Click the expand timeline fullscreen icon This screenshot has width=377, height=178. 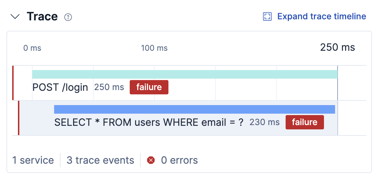coord(267,17)
